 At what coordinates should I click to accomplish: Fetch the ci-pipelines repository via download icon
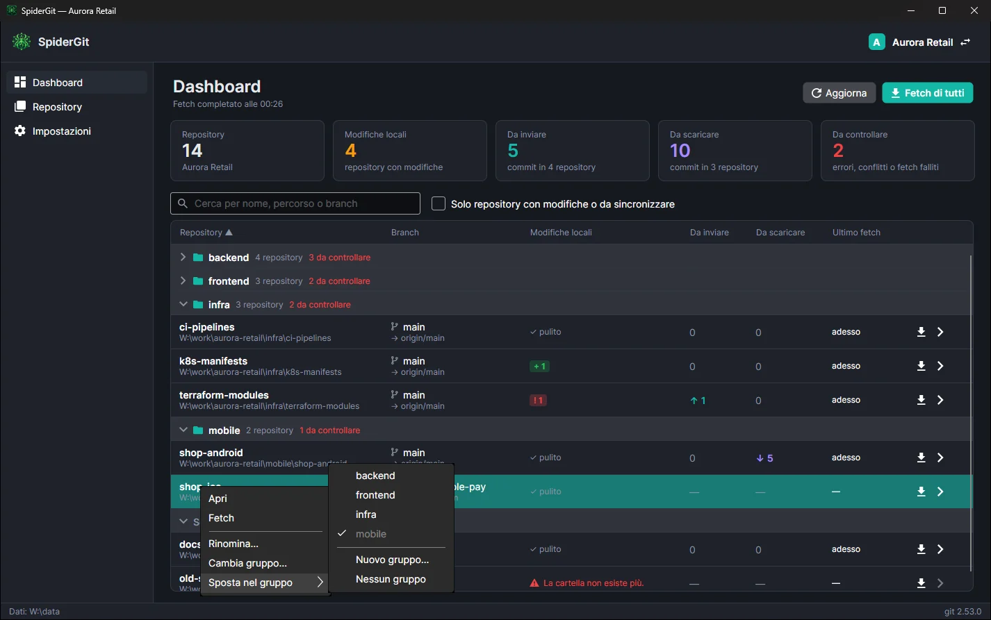coord(921,332)
